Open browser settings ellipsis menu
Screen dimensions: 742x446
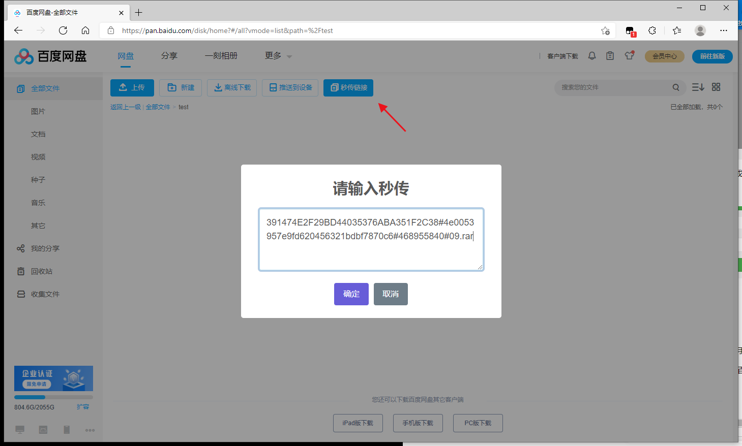click(724, 30)
